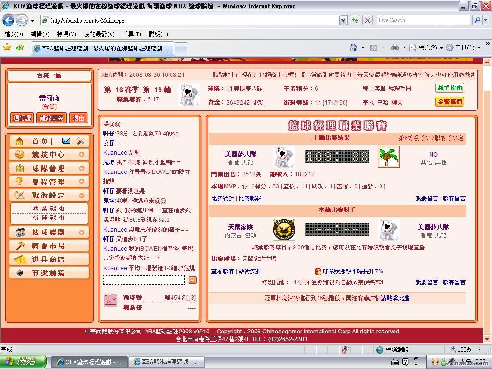This screenshot has width=492, height=369.
Task: Click the 金幣儲值 button
Action: 450,102
